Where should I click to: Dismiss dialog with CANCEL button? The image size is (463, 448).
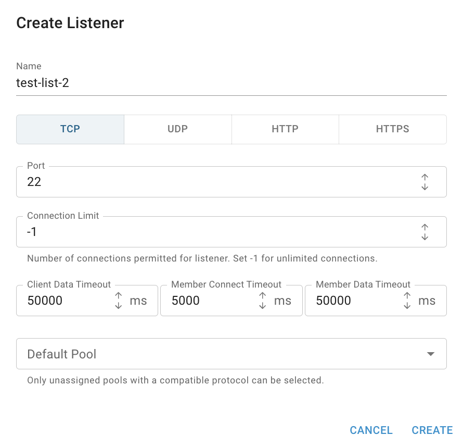[x=371, y=430]
